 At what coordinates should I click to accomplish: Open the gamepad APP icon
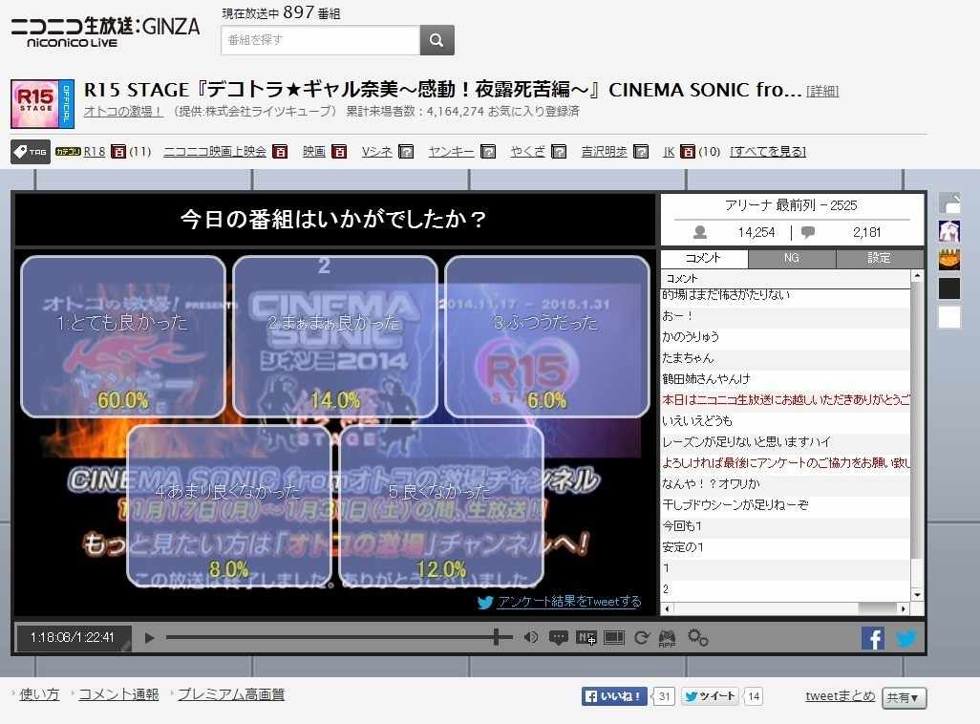tap(668, 638)
